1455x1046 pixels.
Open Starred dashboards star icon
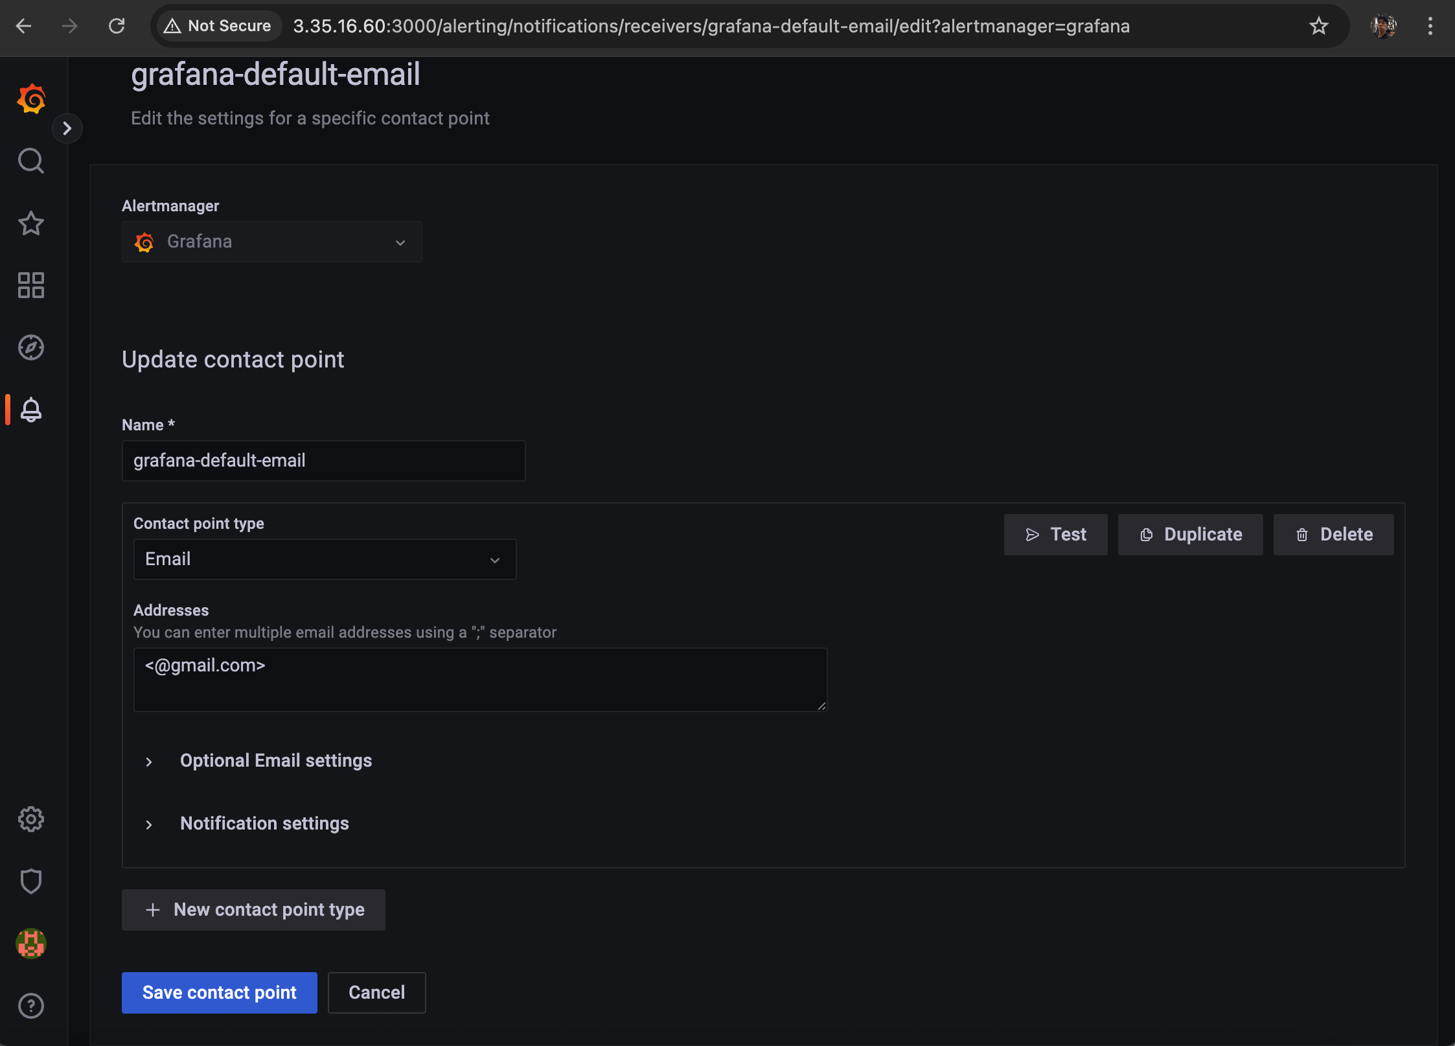coord(31,223)
